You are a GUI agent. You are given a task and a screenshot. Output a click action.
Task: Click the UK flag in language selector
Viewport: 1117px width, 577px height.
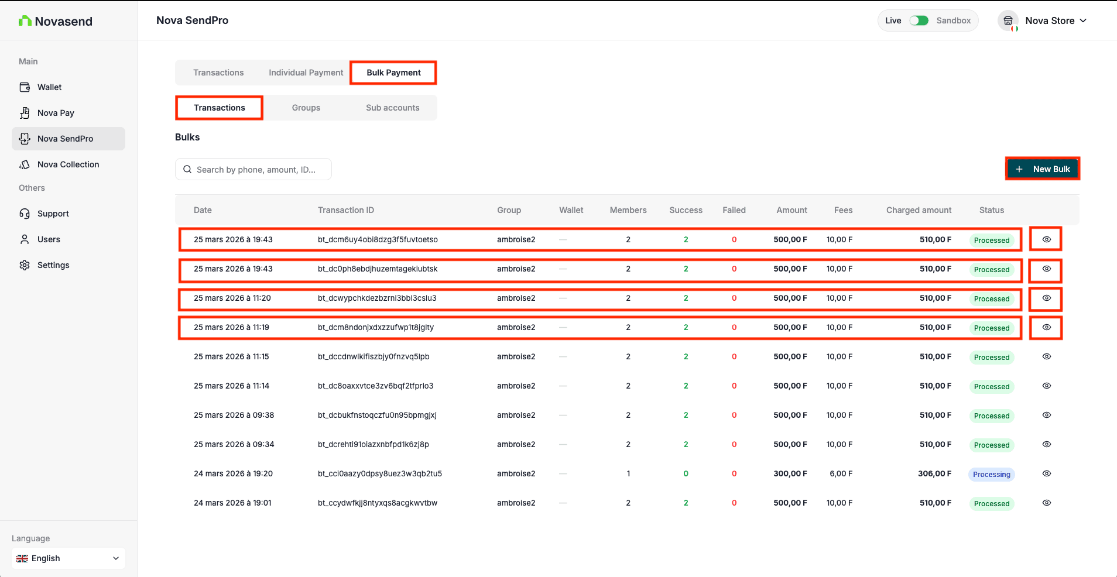(x=22, y=558)
